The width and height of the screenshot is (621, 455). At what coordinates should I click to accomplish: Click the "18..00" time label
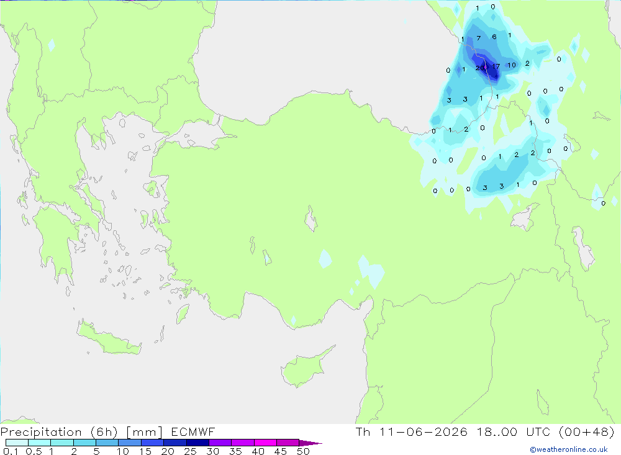coord(497,431)
